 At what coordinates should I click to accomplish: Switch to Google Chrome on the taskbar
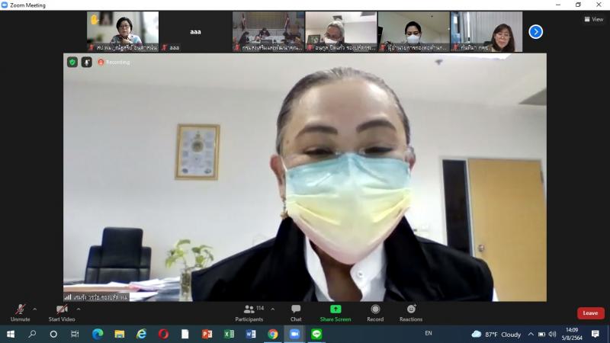click(x=273, y=334)
